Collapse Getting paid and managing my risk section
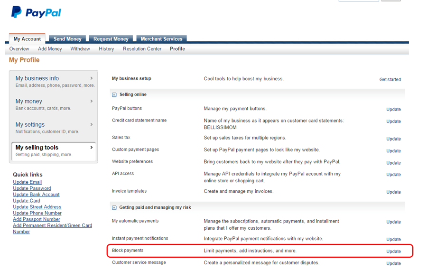427x271 pixels. (x=114, y=208)
